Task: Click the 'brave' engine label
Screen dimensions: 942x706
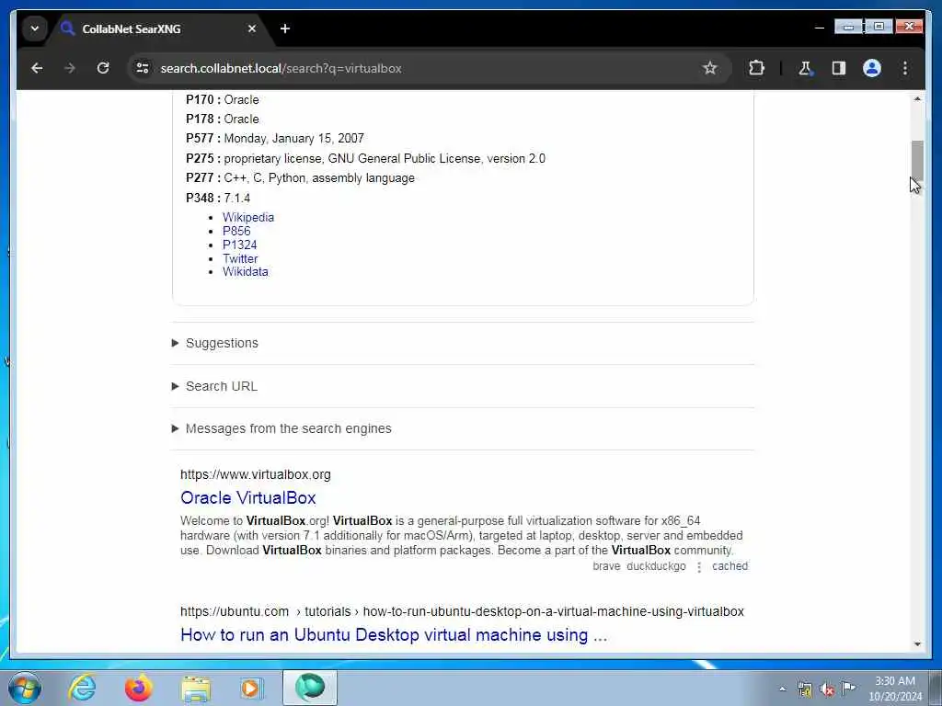Action: (606, 566)
